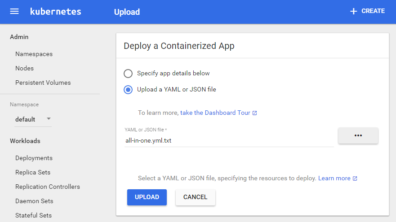Select 'Specify app details below' radio button
This screenshot has width=396, height=222.
(128, 74)
